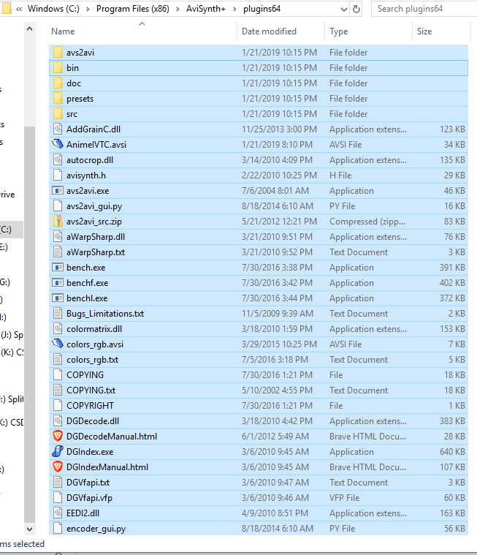Sort files by Date modified column
This screenshot has width=477, height=555.
(281, 31)
